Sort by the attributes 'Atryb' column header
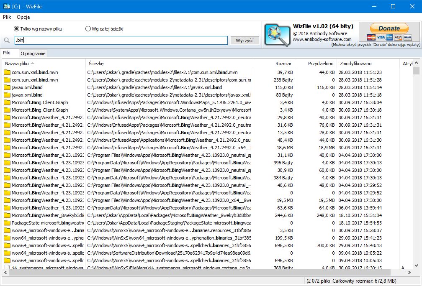This screenshot has width=422, height=286. click(407, 64)
